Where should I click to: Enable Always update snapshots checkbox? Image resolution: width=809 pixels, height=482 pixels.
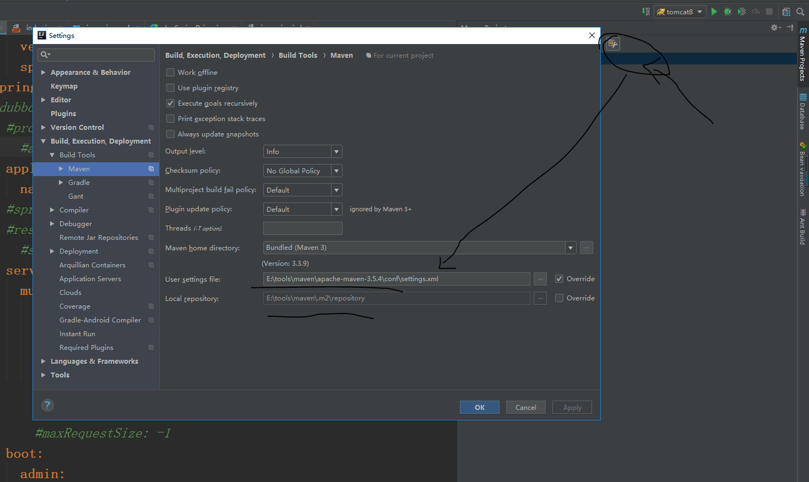(171, 134)
